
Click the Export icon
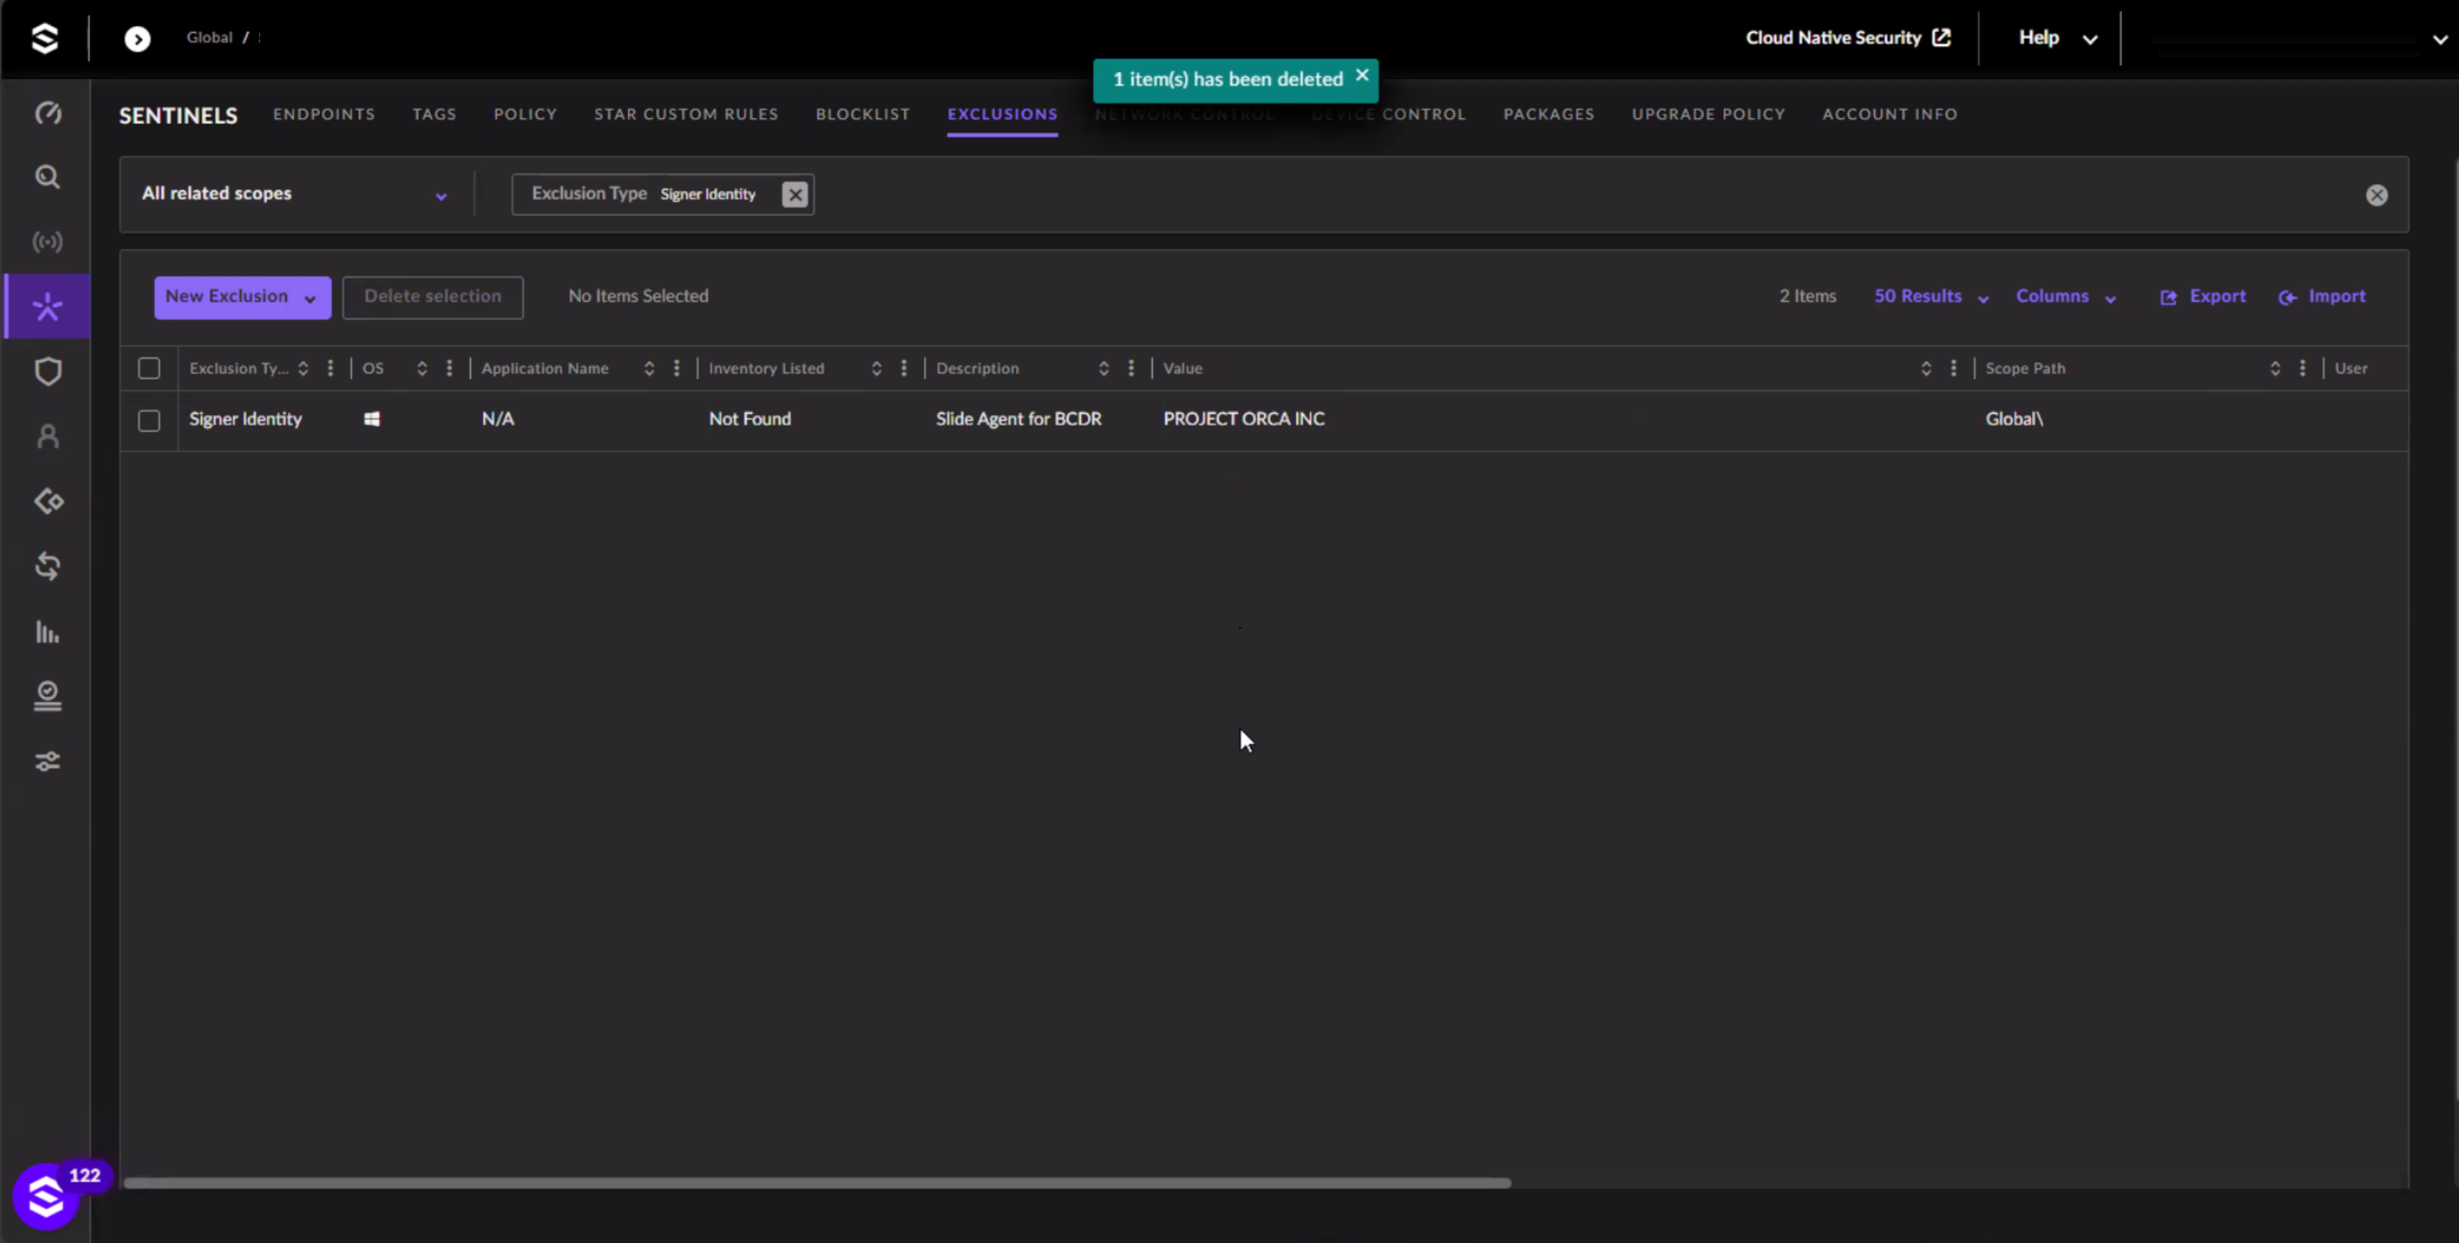(x=2168, y=297)
